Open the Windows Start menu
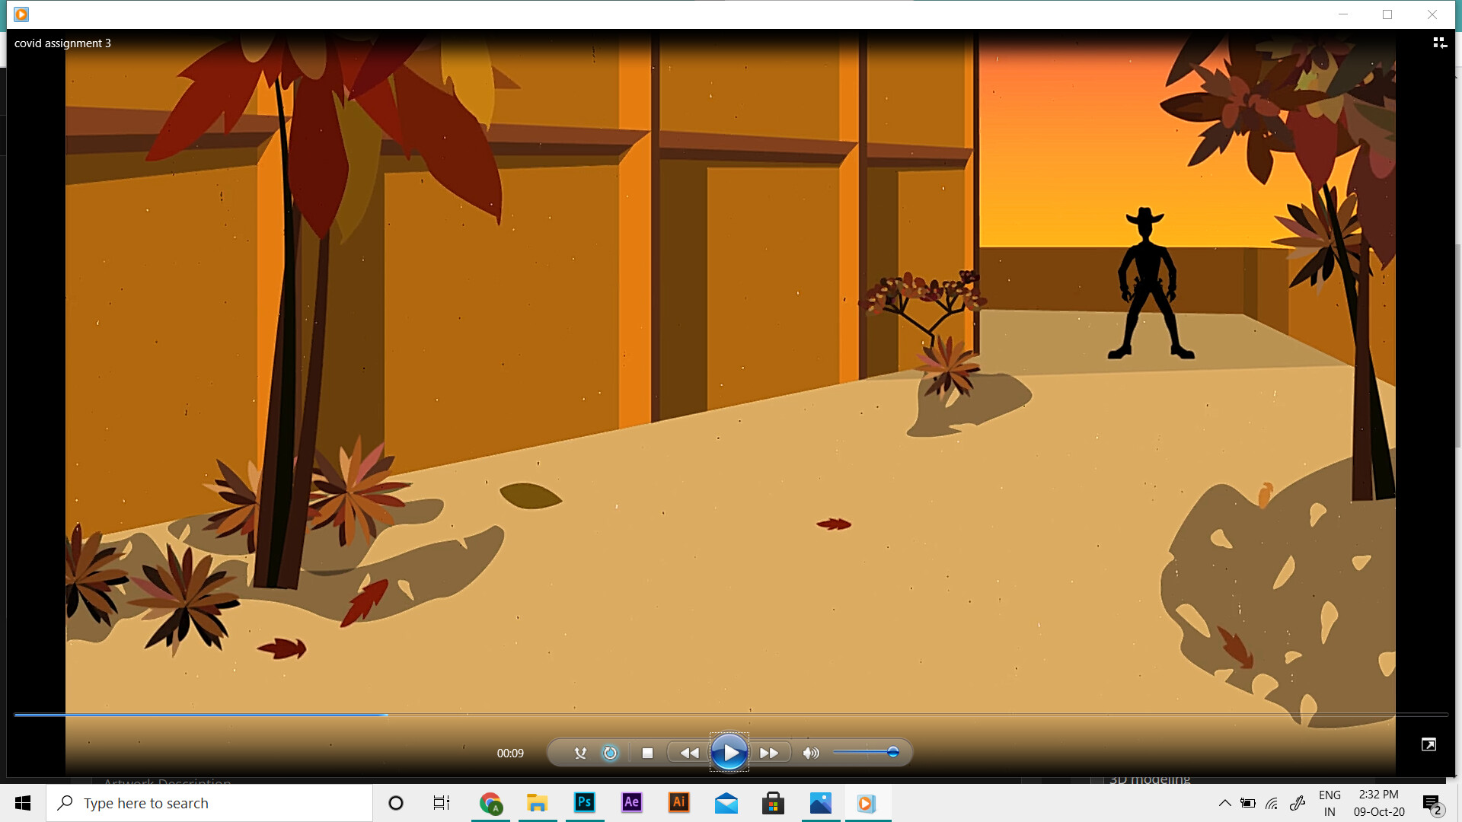 pos(23,803)
